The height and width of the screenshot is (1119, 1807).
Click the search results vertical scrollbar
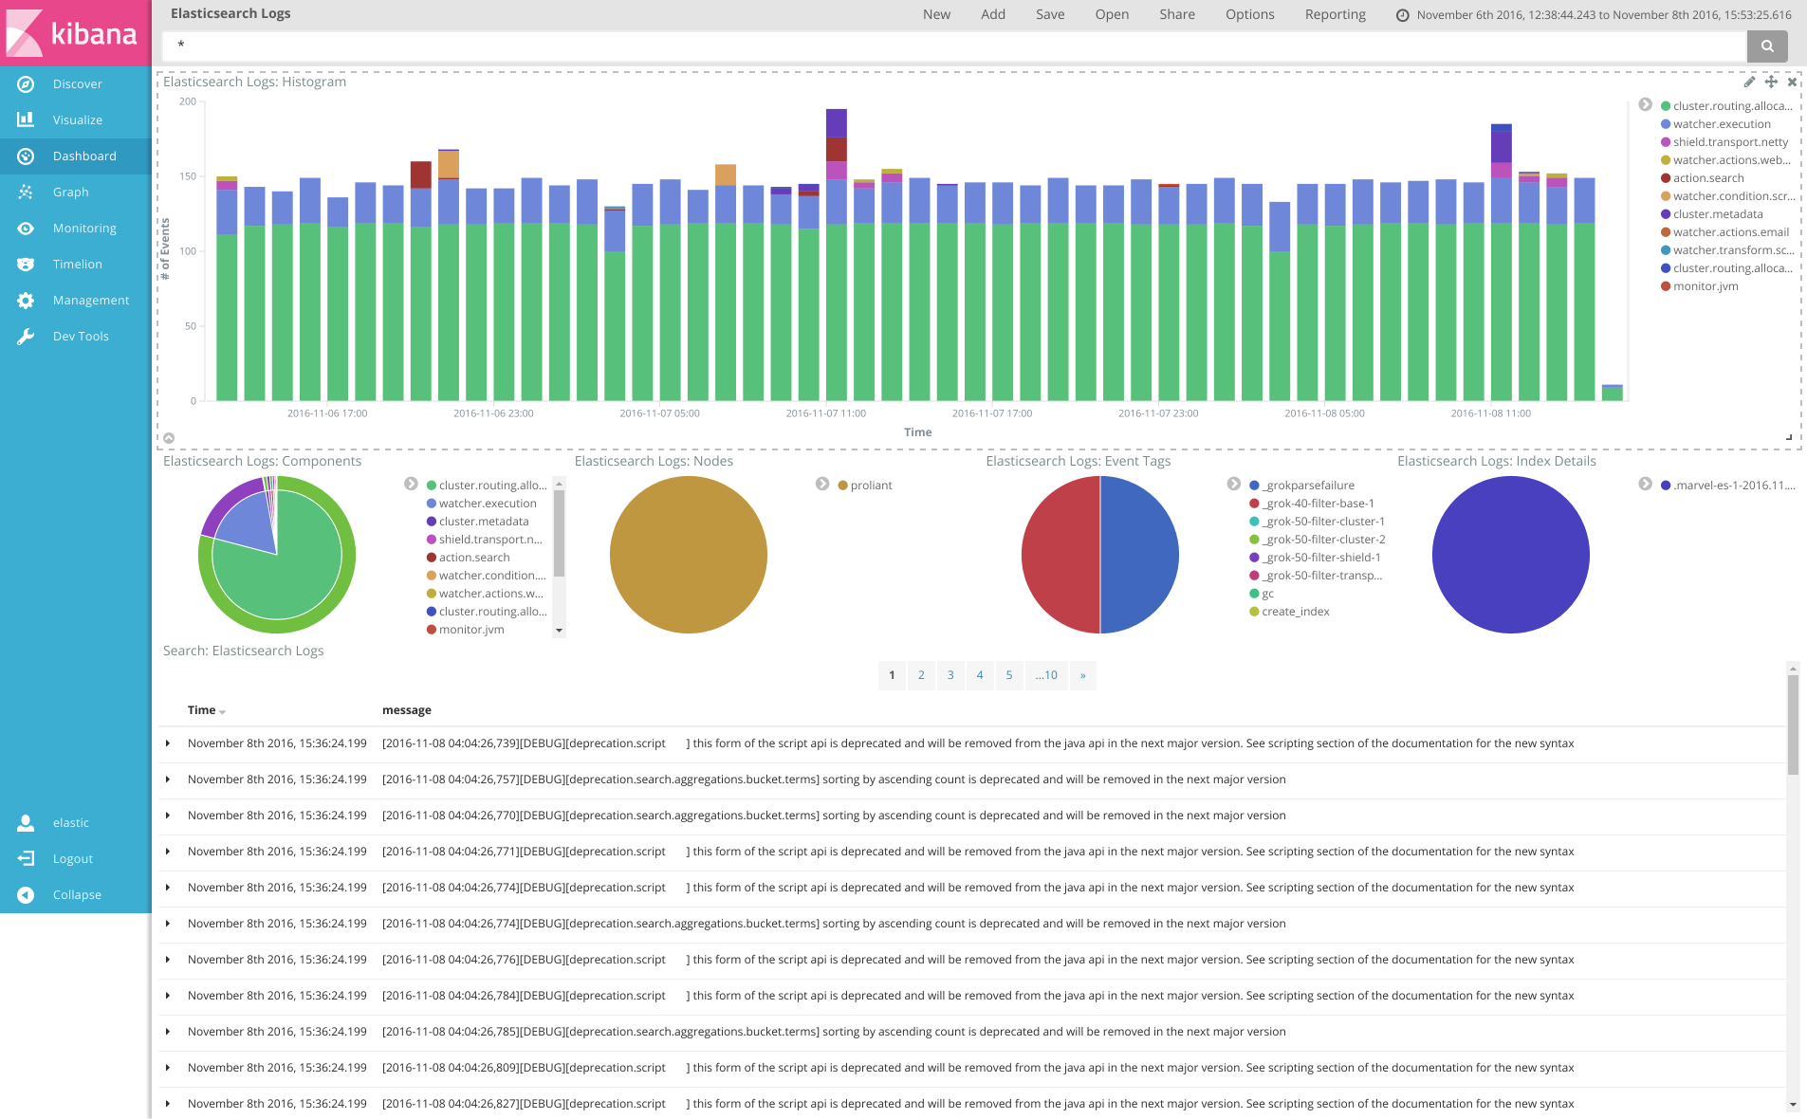pyautogui.click(x=1793, y=725)
